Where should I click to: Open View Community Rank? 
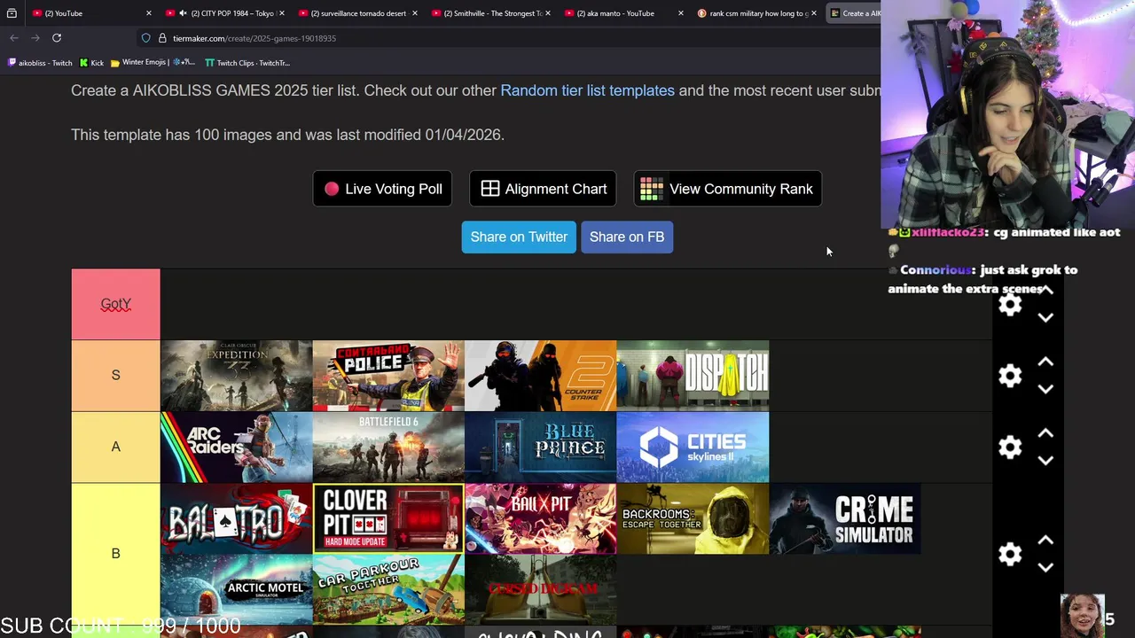click(x=728, y=189)
